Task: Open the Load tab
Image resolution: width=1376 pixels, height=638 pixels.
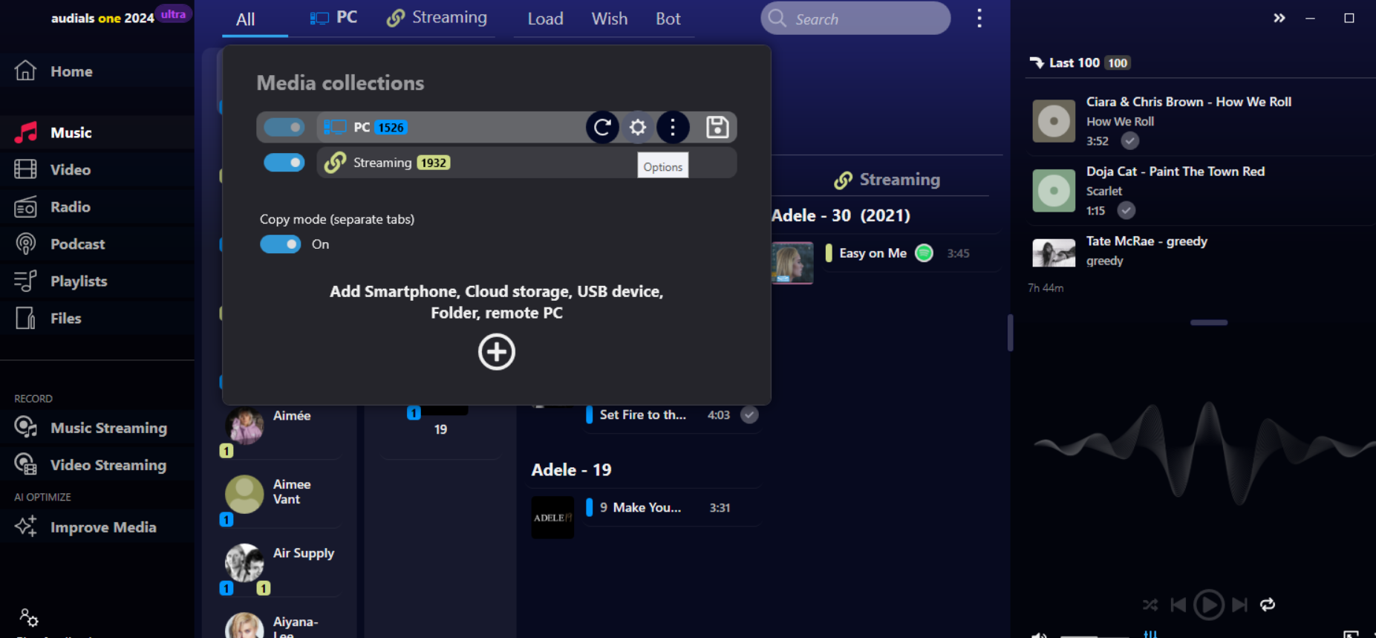Action: click(545, 19)
